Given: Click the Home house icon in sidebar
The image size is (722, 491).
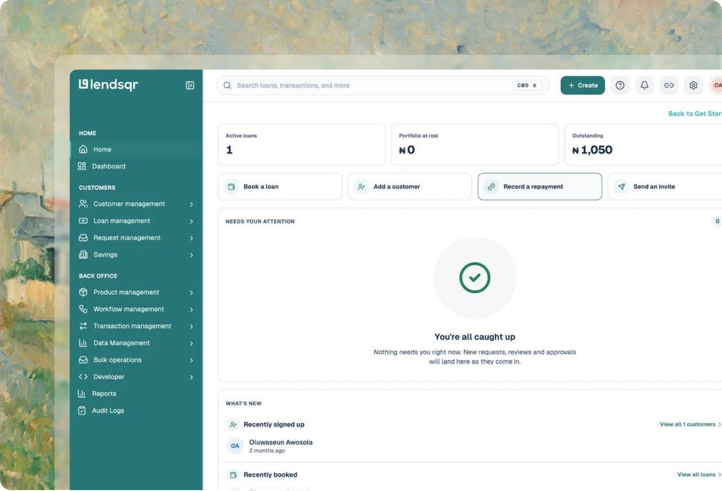Looking at the screenshot, I should pyautogui.click(x=83, y=149).
